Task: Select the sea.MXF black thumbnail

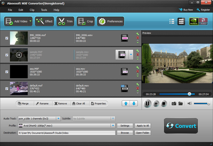Action: [x=19, y=72]
